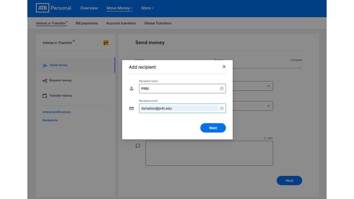Screen dimensions: 354x199
Task: Click the envelope icon beside recipient email
Action: tap(132, 108)
